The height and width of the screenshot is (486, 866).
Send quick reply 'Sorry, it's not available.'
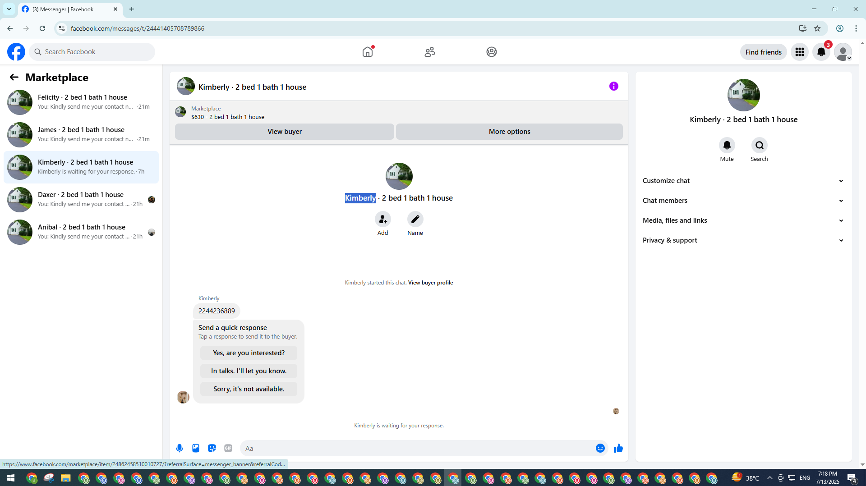click(249, 389)
